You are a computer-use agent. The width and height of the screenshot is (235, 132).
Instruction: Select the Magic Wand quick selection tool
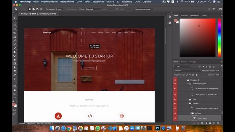point(15,29)
